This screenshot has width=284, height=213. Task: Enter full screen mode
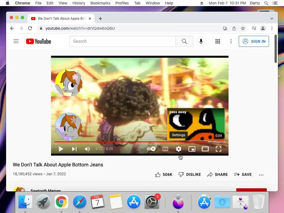(219, 149)
